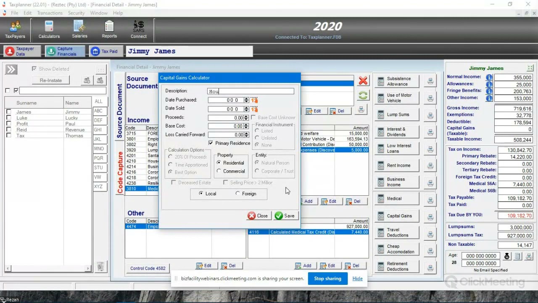Click the Date Purchased spinner arrows
The image size is (538, 303).
tap(246, 100)
